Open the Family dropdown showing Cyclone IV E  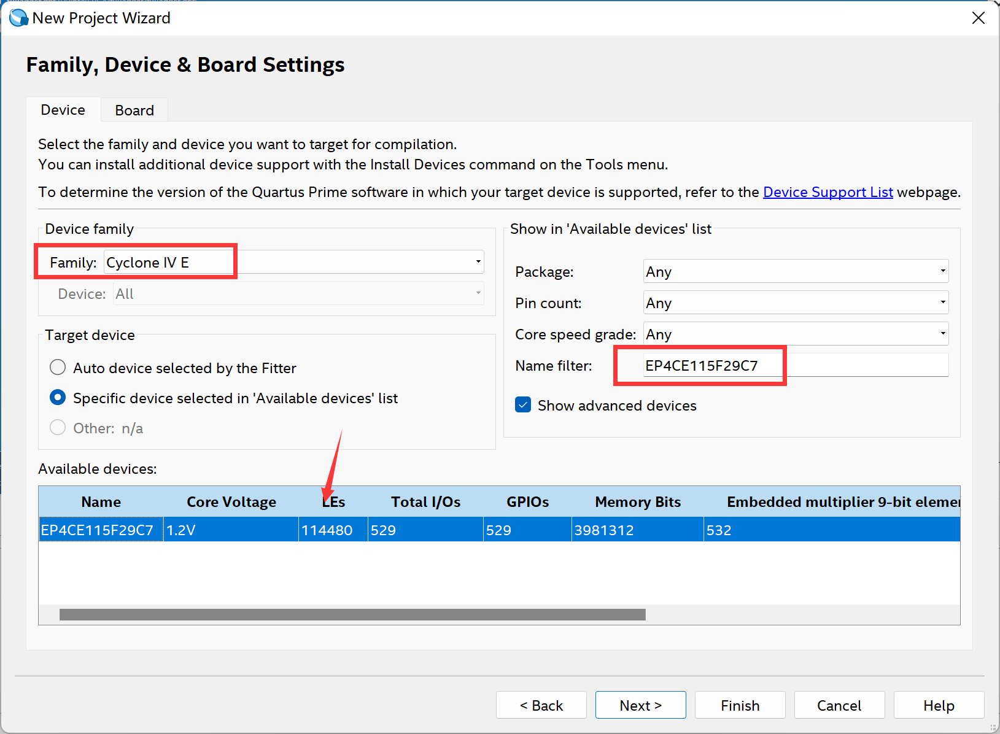pos(293,262)
